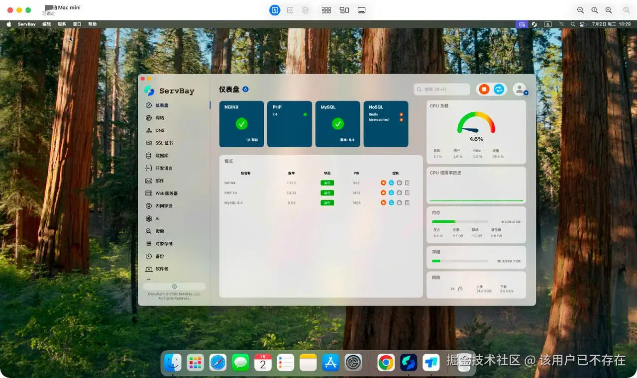Screen dimensions: 637x378
Task: Open the Finder icon in the Dock
Action: (173, 363)
